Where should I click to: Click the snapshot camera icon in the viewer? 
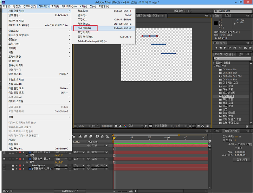click(x=116, y=126)
